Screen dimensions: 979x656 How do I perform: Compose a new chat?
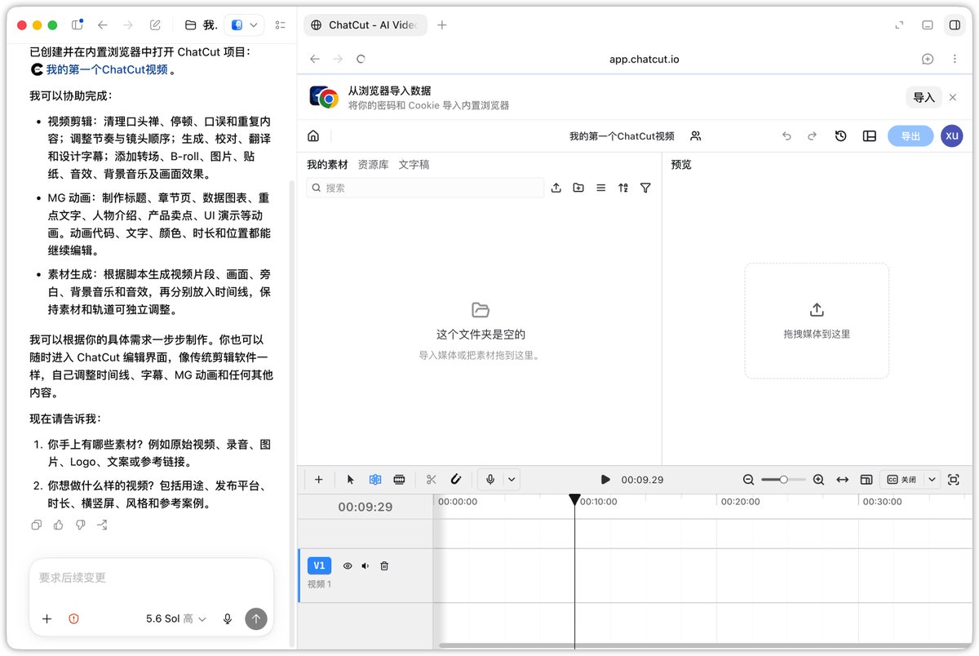point(155,25)
